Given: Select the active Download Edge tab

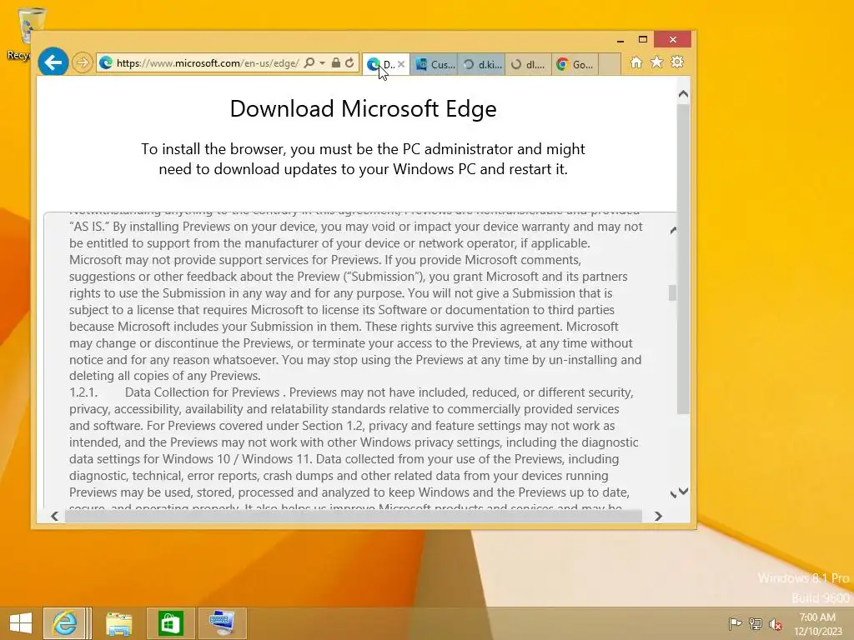Looking at the screenshot, I should click(x=385, y=64).
